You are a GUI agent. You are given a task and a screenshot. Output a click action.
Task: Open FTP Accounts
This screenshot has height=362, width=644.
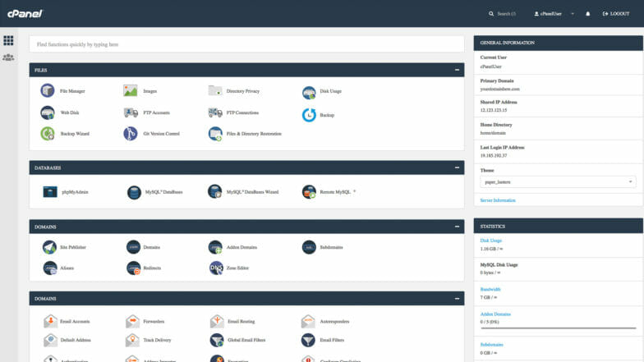coord(131,112)
